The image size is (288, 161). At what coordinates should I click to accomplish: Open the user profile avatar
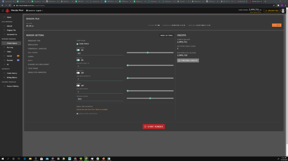(x=283, y=11)
